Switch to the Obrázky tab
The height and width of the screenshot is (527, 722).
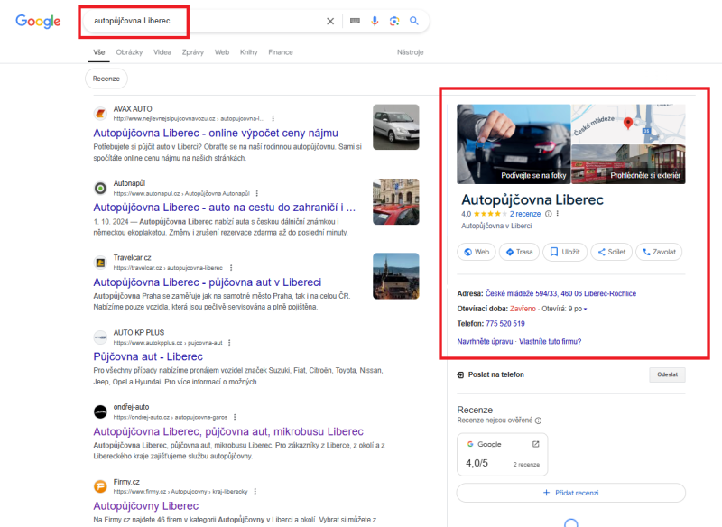tap(129, 52)
